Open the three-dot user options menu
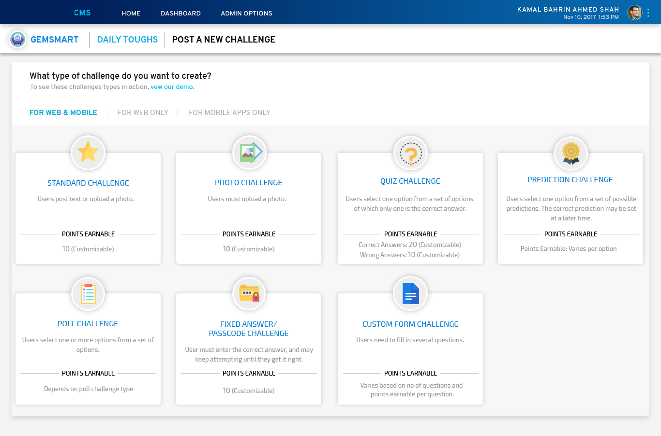The height and width of the screenshot is (436, 661). pos(648,13)
